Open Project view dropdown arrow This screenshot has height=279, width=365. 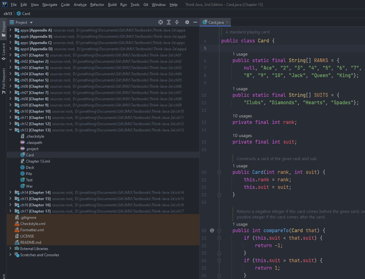[x=31, y=22]
